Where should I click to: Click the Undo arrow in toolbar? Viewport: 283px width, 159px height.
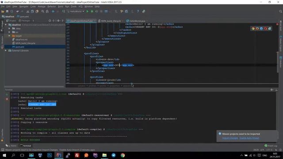pyautogui.click(x=18, y=11)
